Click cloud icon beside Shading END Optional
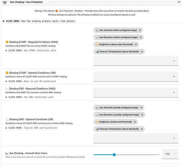The width and height of the screenshot is (182, 167). 7,120
